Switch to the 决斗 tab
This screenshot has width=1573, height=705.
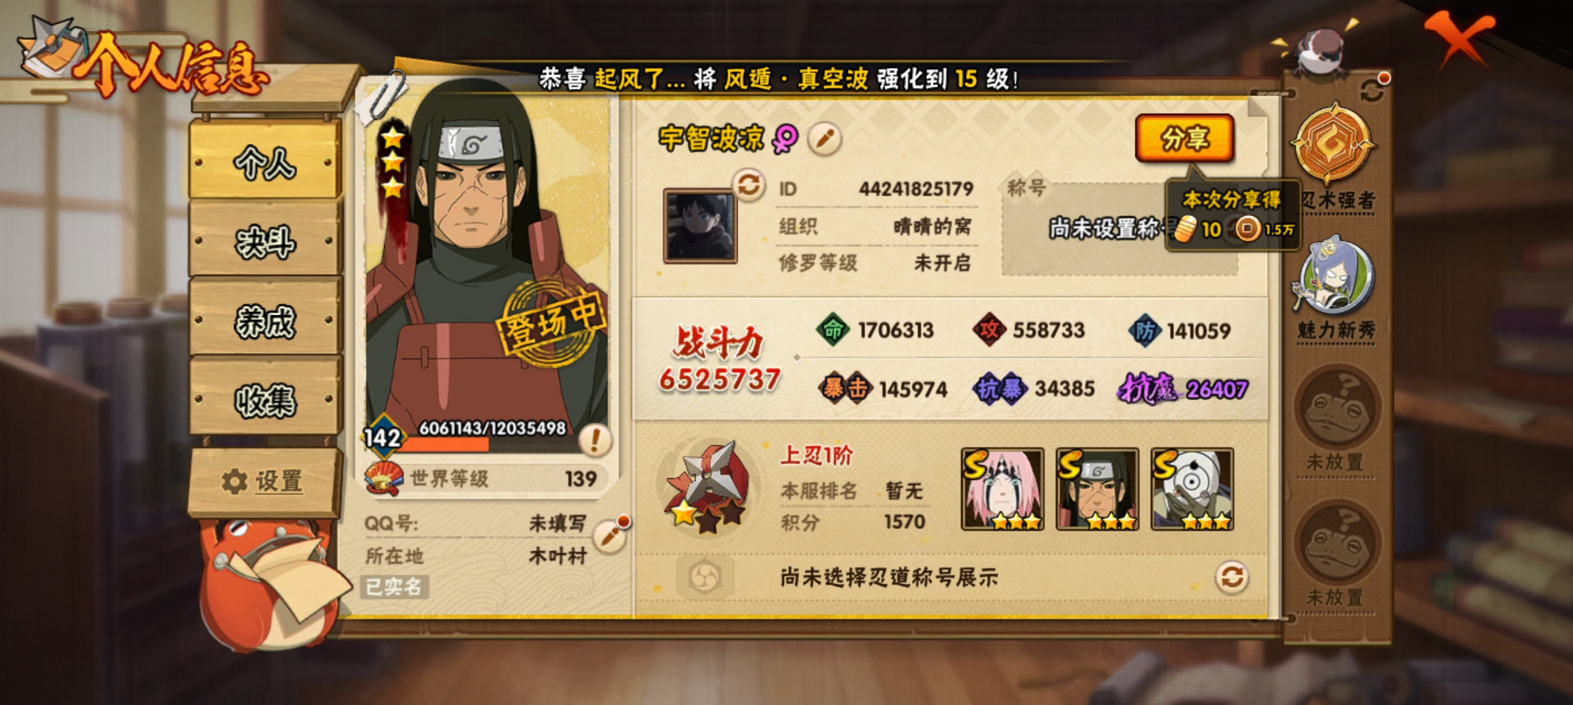click(x=265, y=241)
